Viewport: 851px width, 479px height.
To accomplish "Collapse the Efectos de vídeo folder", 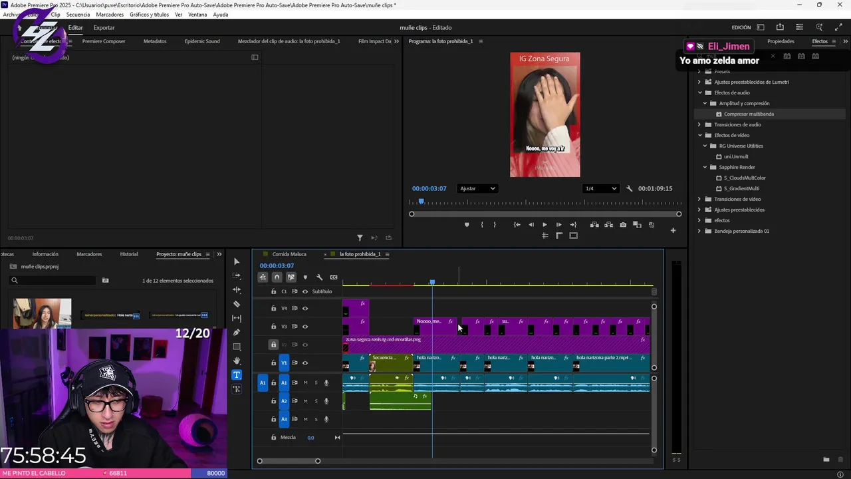I will (699, 135).
